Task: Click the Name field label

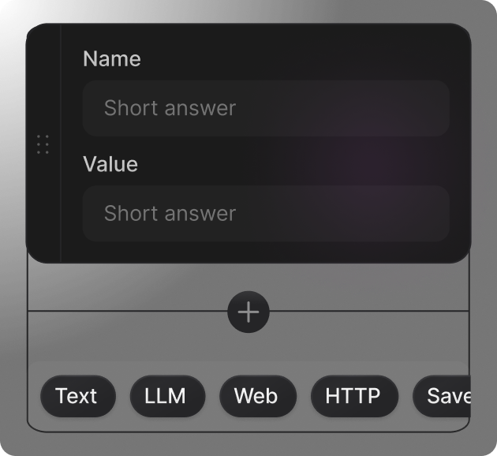Action: coord(112,59)
